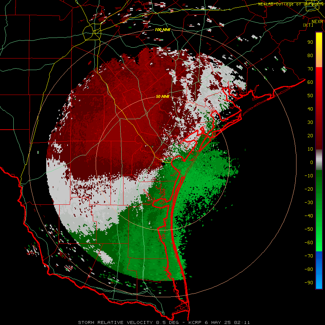Click the '100 NMI' range ring label
This screenshot has width=325, height=325.
(162, 30)
